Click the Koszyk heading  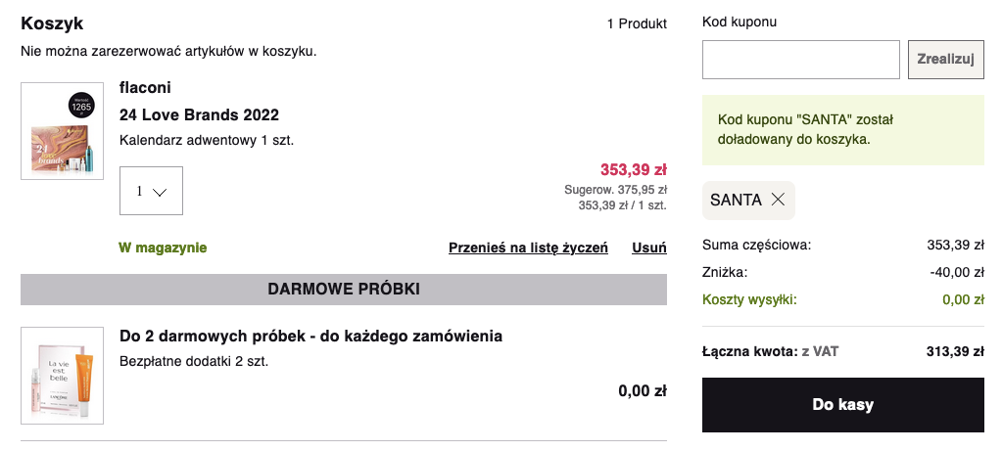pos(52,23)
